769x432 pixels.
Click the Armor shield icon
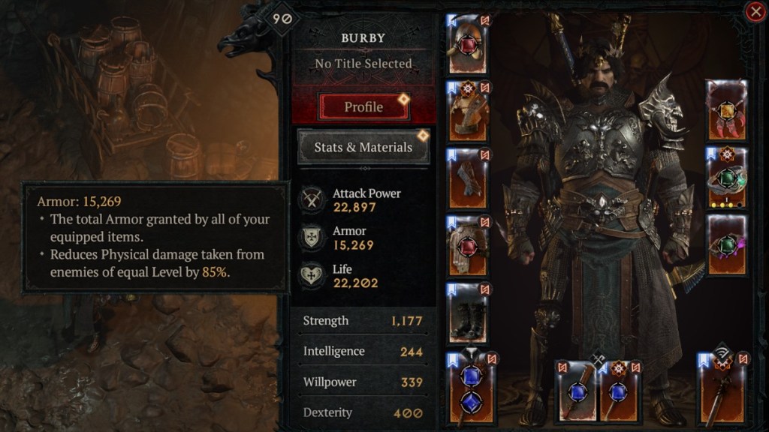coord(312,238)
